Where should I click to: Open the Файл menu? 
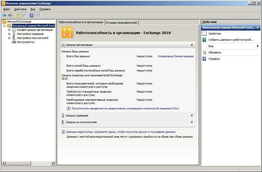(7, 9)
